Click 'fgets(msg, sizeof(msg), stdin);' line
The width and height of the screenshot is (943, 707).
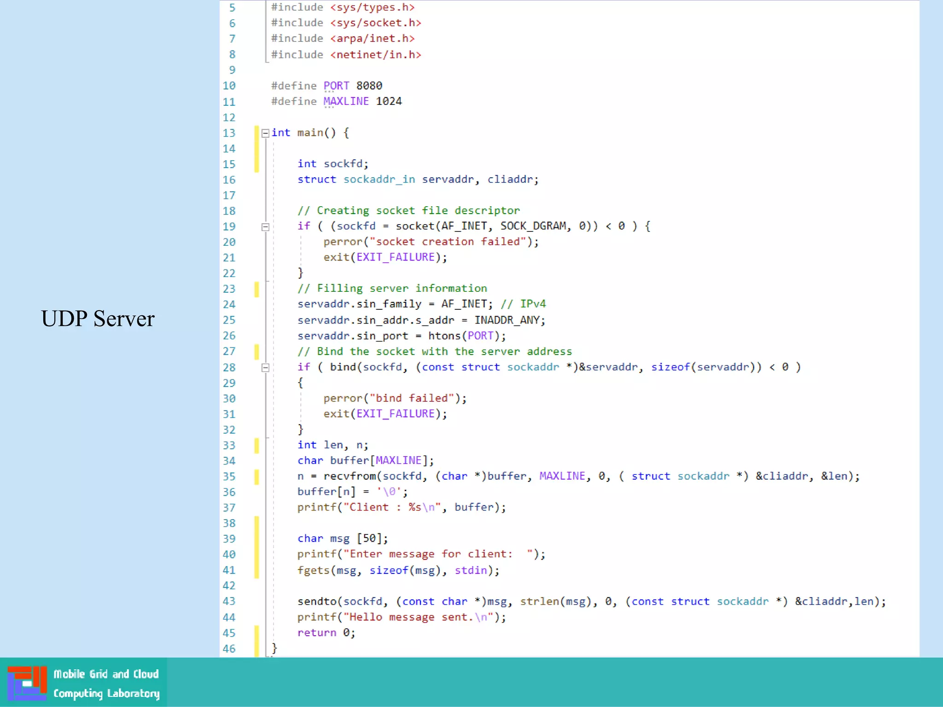click(398, 571)
